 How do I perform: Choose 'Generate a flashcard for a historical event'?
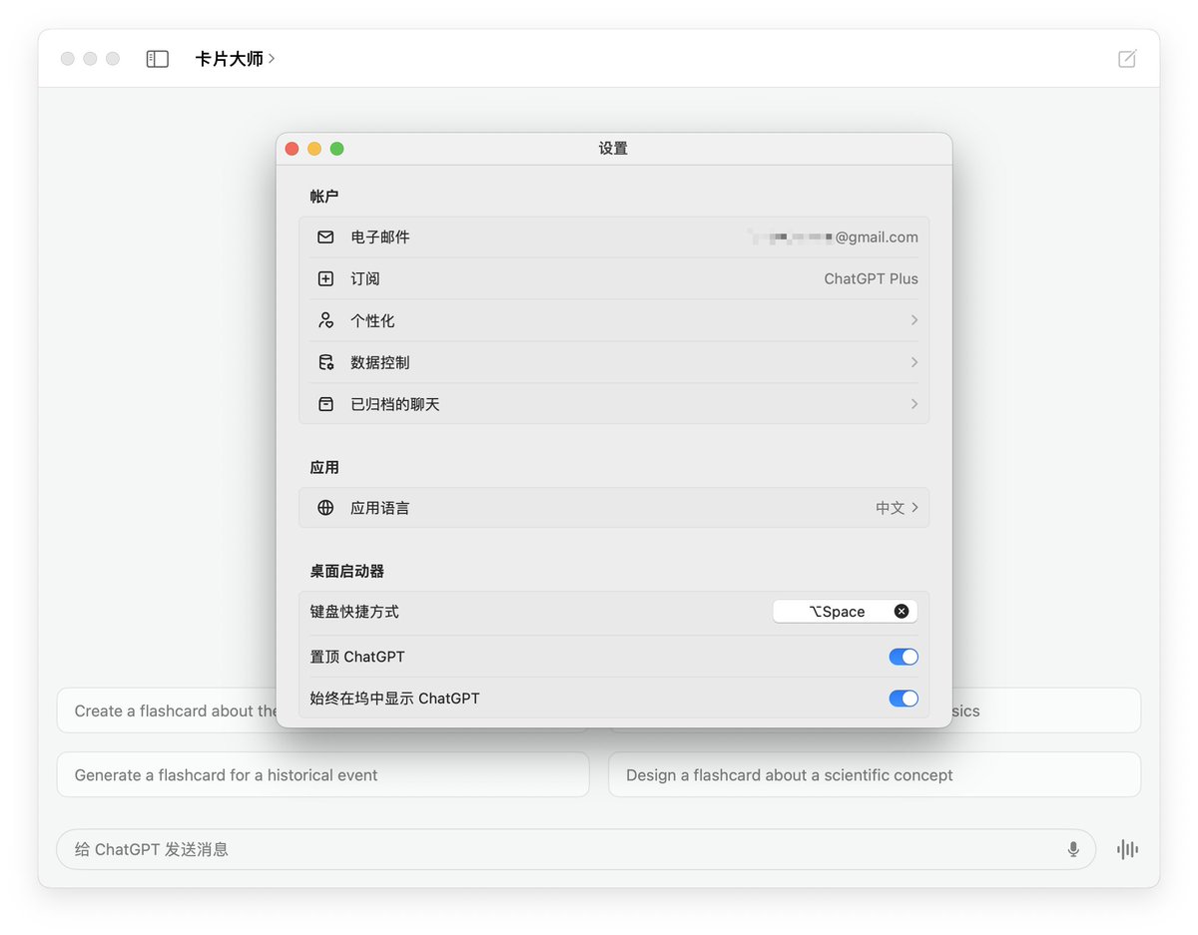[322, 774]
